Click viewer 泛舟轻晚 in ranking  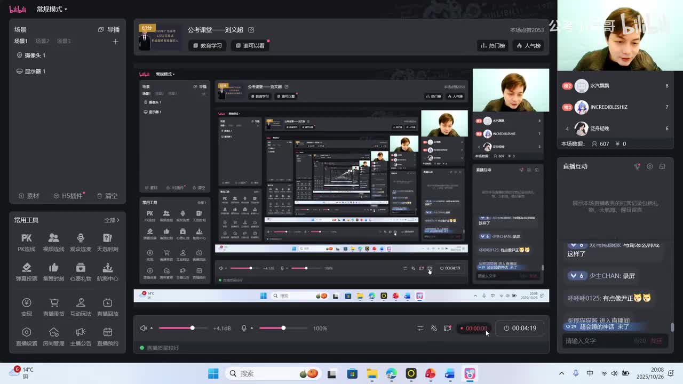pyautogui.click(x=615, y=129)
